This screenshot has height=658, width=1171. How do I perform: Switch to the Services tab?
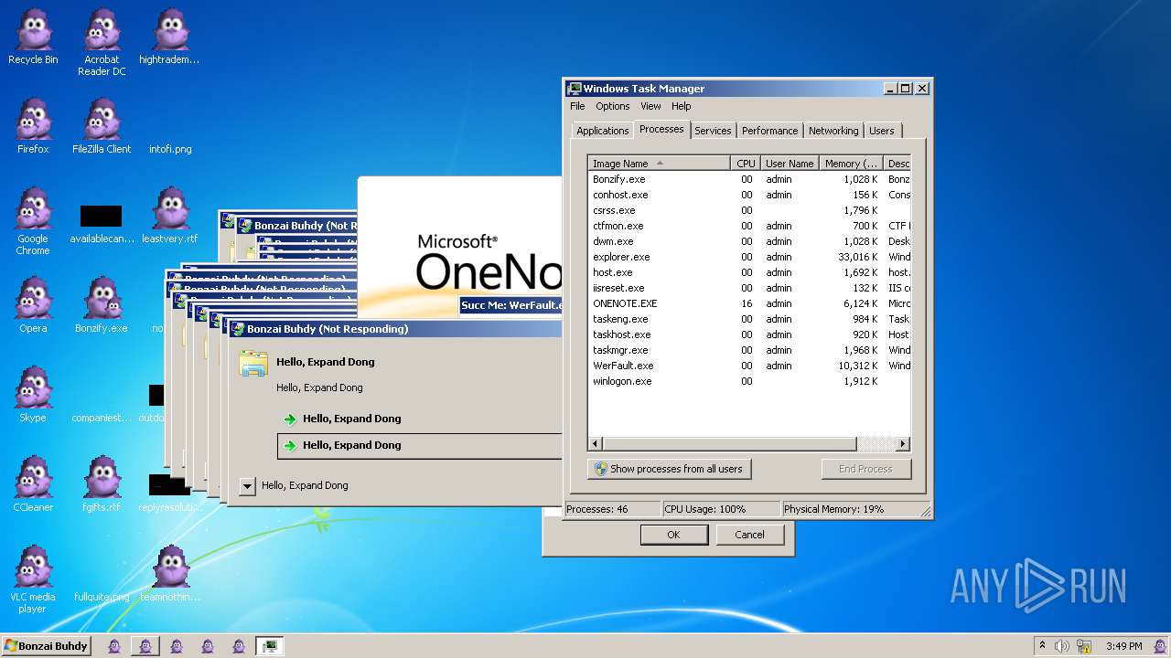pos(713,131)
